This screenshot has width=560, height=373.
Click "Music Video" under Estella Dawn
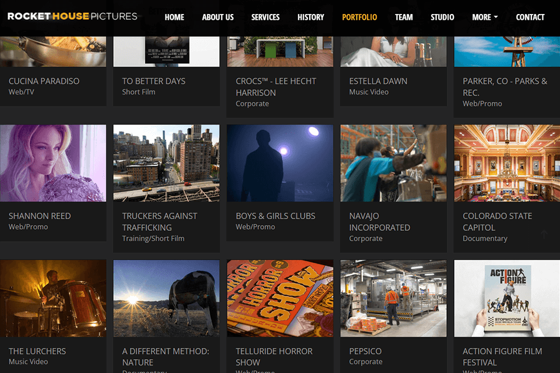pyautogui.click(x=369, y=92)
